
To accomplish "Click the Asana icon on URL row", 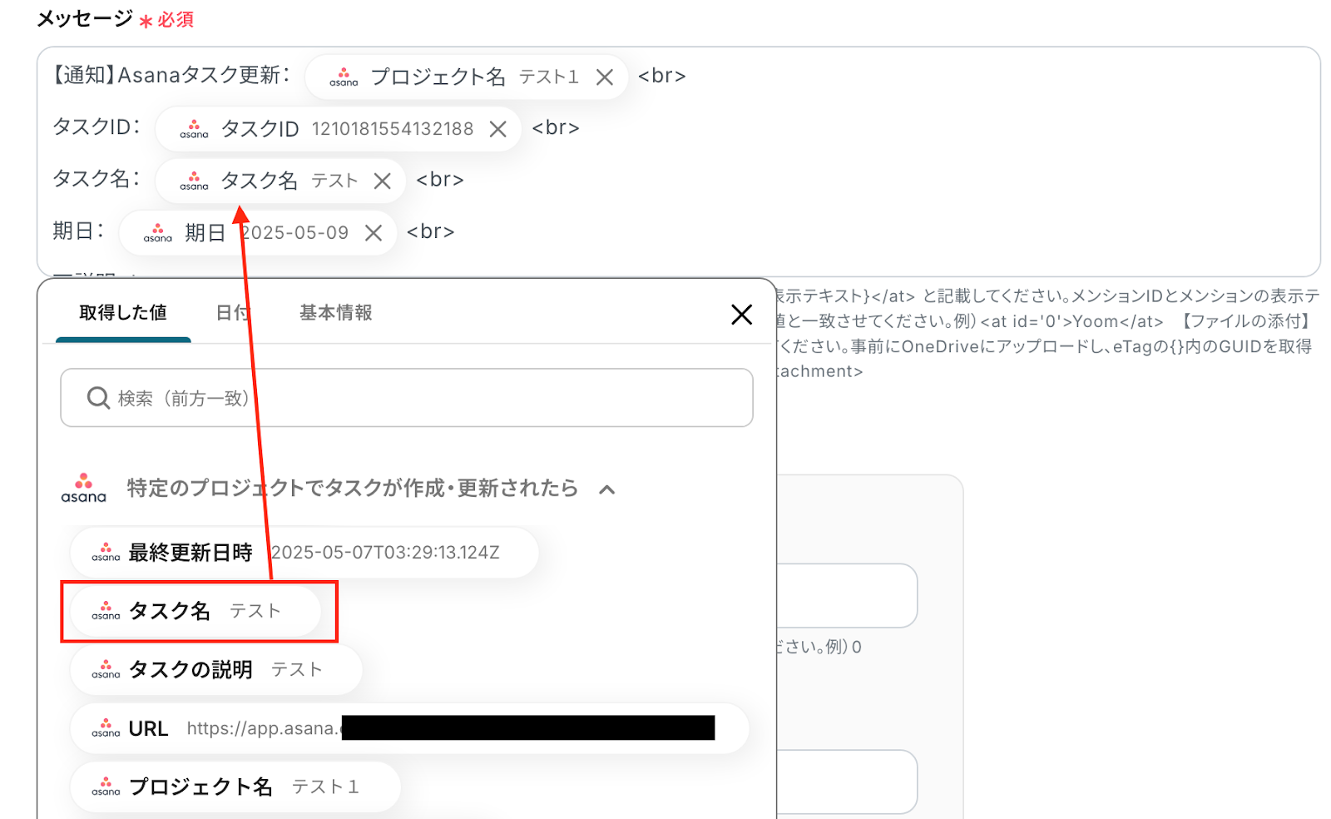I will point(106,728).
